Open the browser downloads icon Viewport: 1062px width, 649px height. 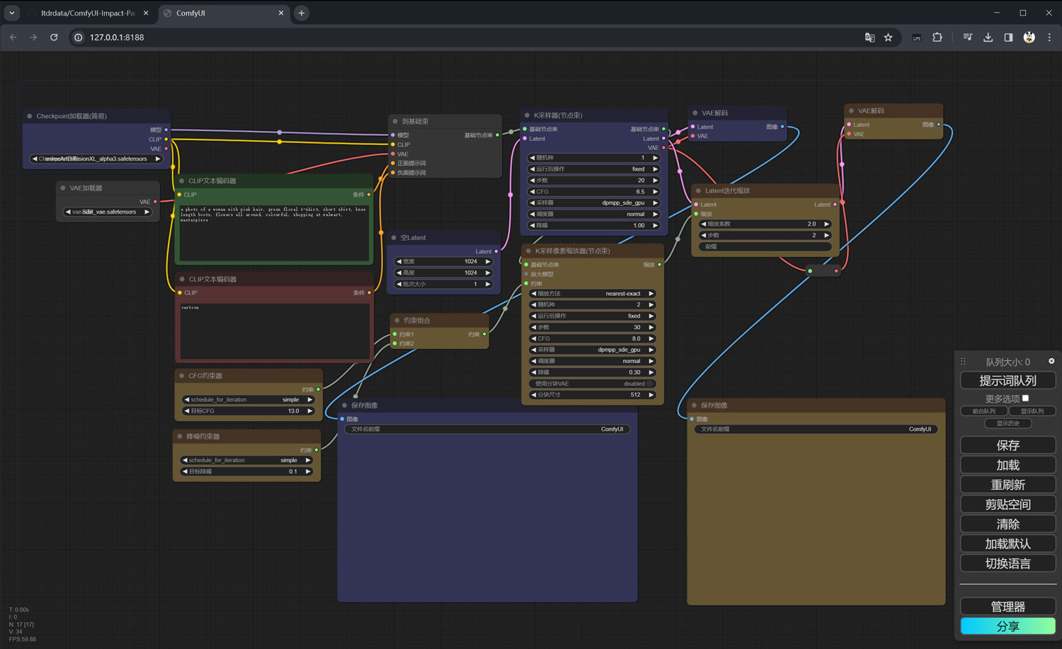(988, 38)
